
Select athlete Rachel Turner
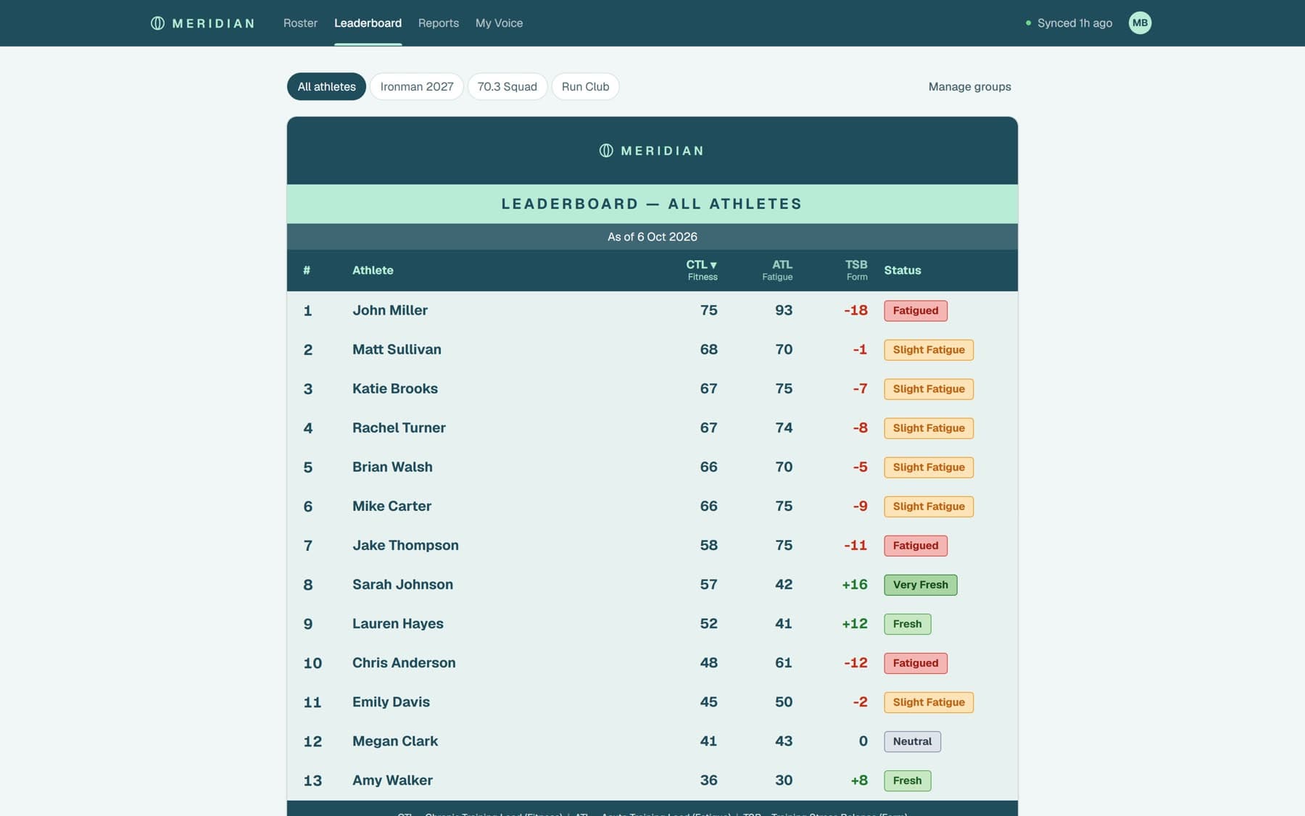point(399,428)
